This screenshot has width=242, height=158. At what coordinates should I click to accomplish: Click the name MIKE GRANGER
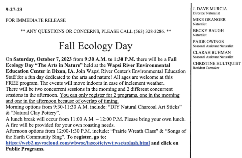click(x=209, y=20)
